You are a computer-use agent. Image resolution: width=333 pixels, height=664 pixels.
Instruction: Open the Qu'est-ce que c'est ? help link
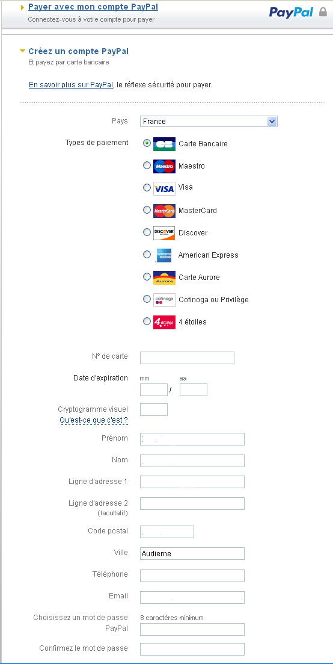(94, 421)
